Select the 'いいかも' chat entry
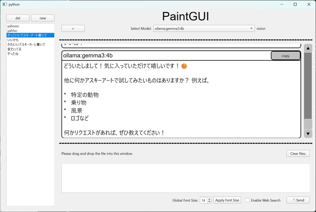Image resolution: width=316 pixels, height=212 pixels. tap(13, 40)
